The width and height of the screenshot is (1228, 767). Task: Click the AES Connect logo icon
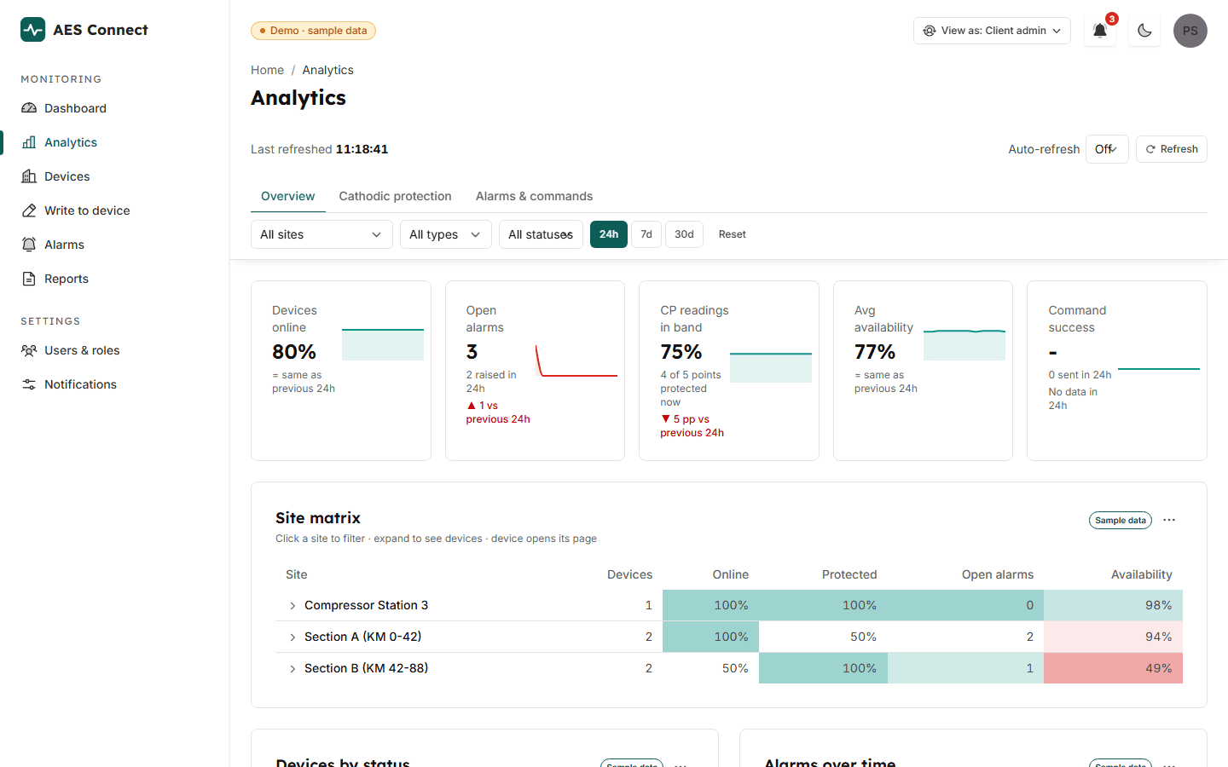pos(33,30)
